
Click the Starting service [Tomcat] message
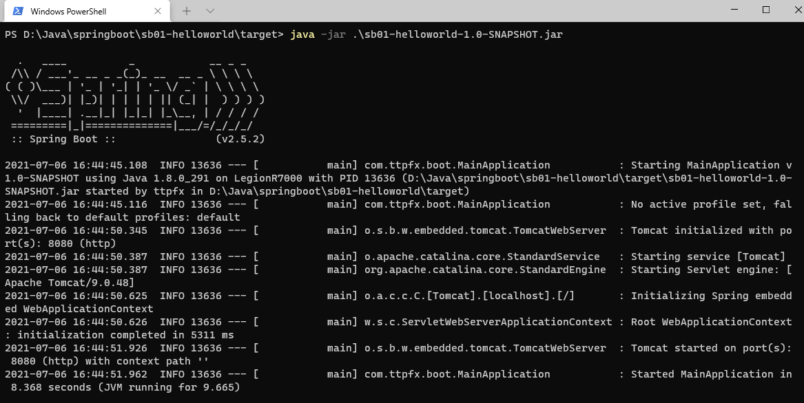[x=708, y=257]
